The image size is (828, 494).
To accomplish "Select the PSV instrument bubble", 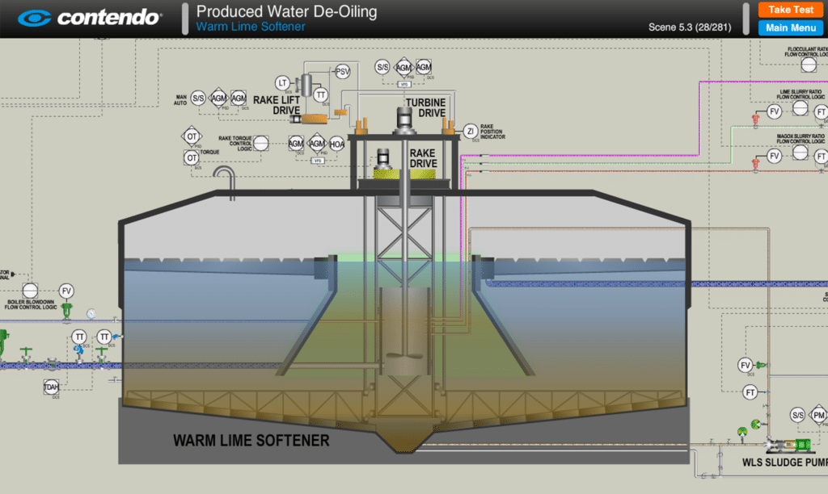I will [x=342, y=71].
